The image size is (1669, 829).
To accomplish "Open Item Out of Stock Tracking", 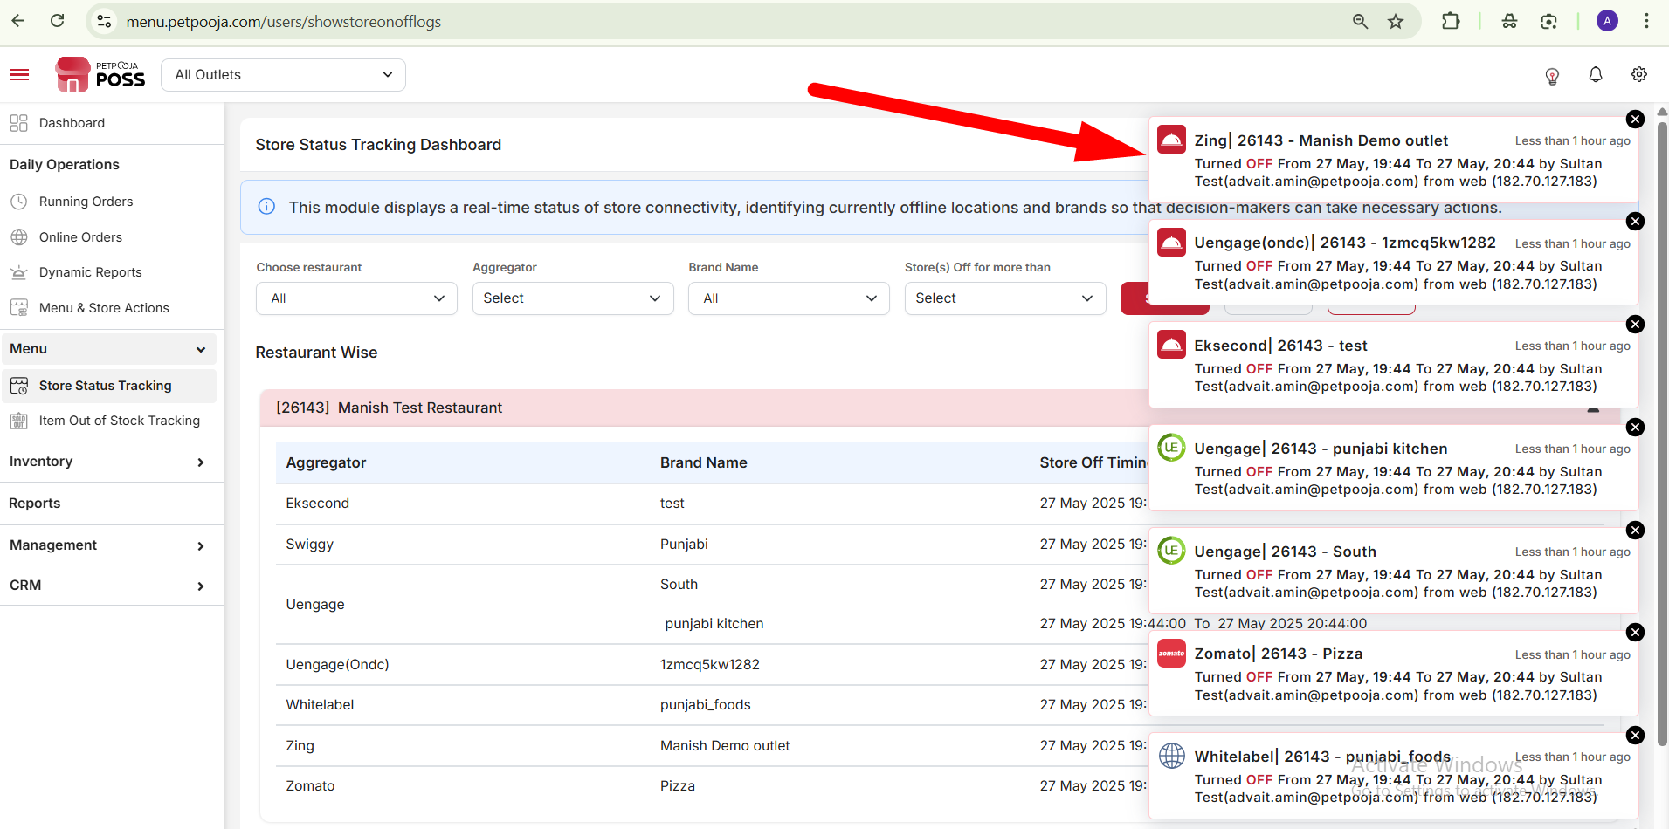I will click(x=119, y=421).
